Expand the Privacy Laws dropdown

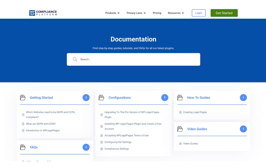136,13
